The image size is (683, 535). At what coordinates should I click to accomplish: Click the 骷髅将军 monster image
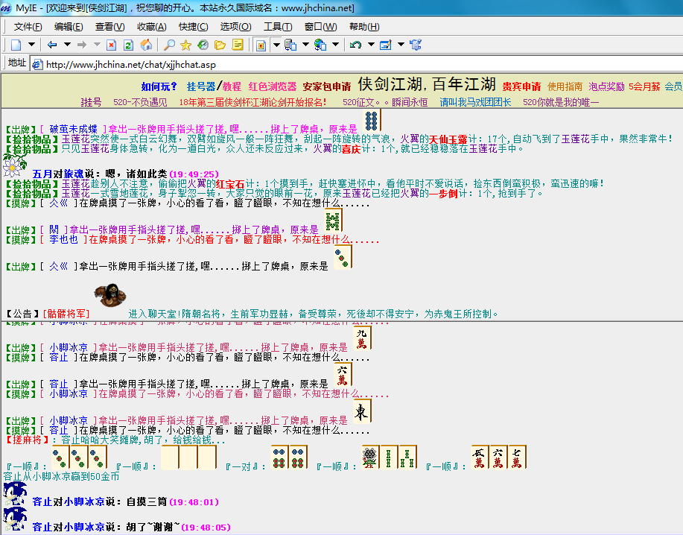point(111,295)
